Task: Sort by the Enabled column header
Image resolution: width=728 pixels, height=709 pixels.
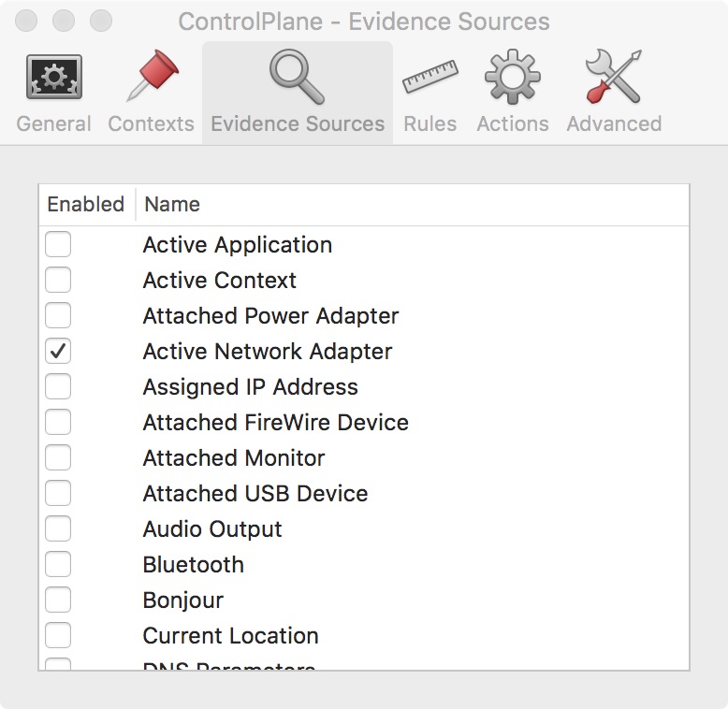Action: coord(86,205)
